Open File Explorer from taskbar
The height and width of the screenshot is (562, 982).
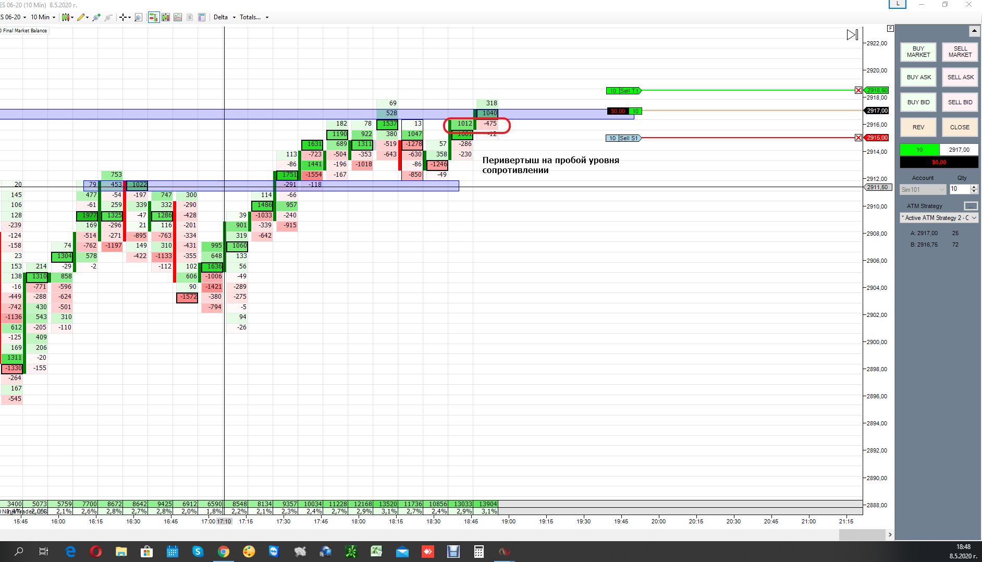[x=121, y=552]
